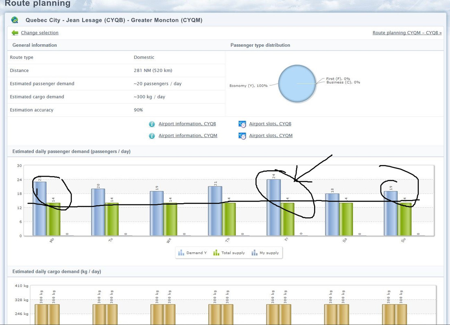Click the 'Estimated daily cargo demand (kg / day)' header
The image size is (450, 325).
[57, 271]
